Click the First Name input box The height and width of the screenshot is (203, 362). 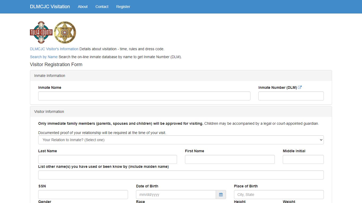pos(229,159)
